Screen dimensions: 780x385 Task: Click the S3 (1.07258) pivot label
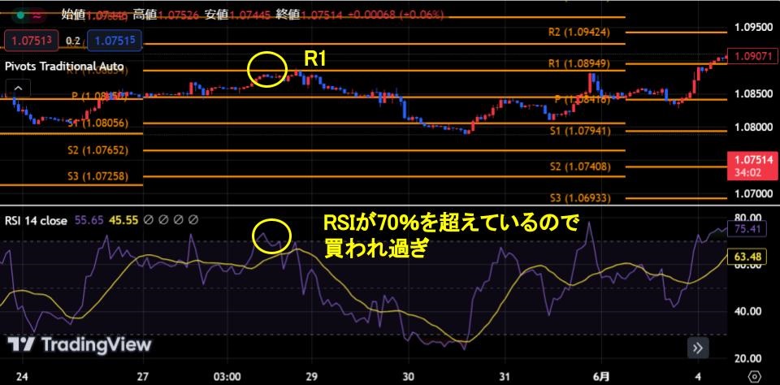(98, 176)
